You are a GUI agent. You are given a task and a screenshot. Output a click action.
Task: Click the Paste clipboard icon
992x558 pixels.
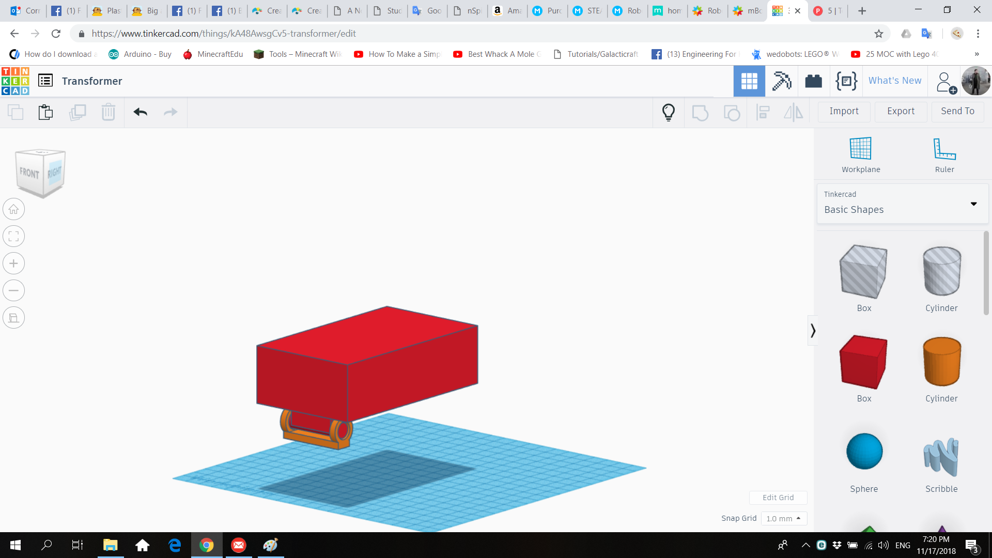pyautogui.click(x=45, y=112)
